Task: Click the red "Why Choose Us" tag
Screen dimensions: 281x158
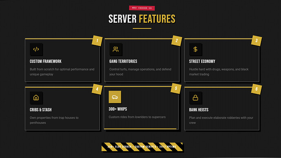Action: point(142,8)
